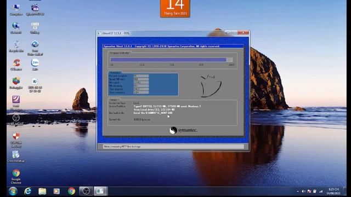
Task: Open the taskbar clock and date
Action: [x=333, y=191]
